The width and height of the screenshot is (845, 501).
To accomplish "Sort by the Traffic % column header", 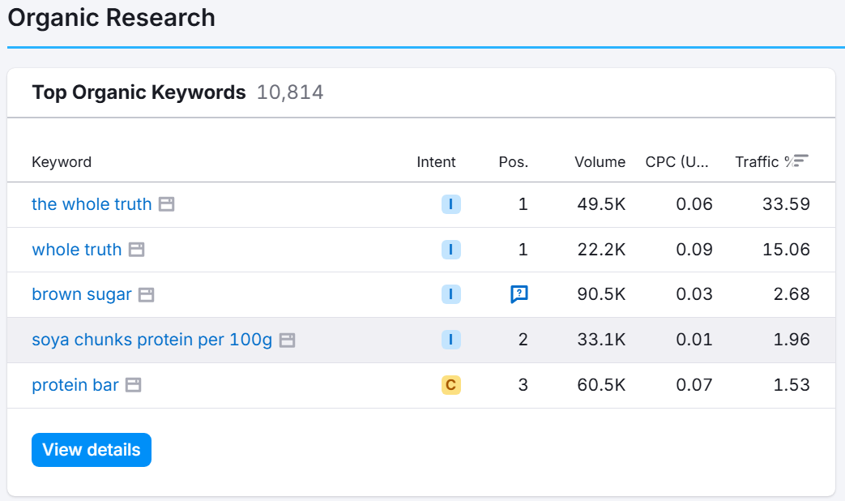I will [x=762, y=162].
